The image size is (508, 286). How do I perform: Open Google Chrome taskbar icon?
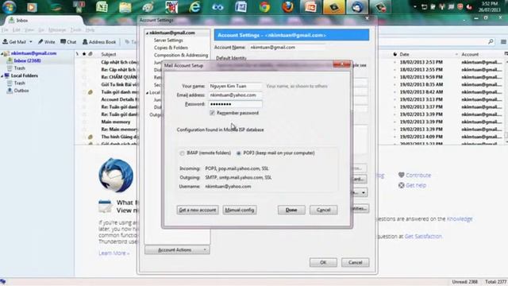point(264,7)
